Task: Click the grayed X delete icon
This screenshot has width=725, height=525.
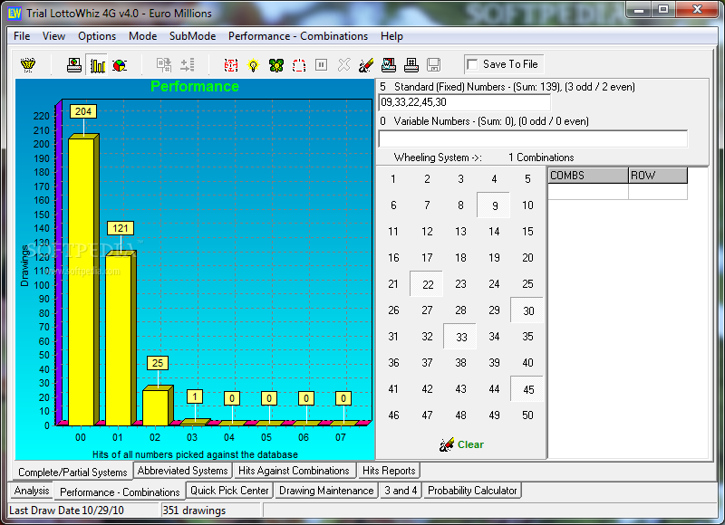Action: click(x=343, y=65)
